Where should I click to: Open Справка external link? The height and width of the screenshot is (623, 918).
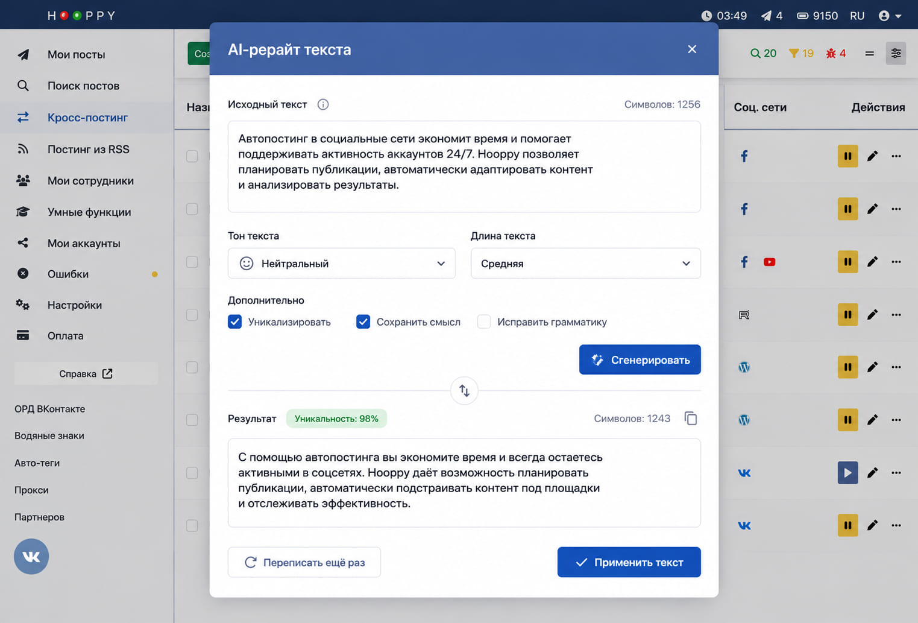click(86, 374)
